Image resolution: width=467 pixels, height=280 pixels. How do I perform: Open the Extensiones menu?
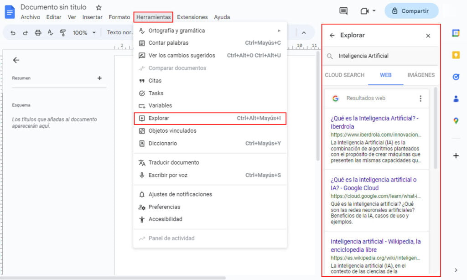point(192,17)
